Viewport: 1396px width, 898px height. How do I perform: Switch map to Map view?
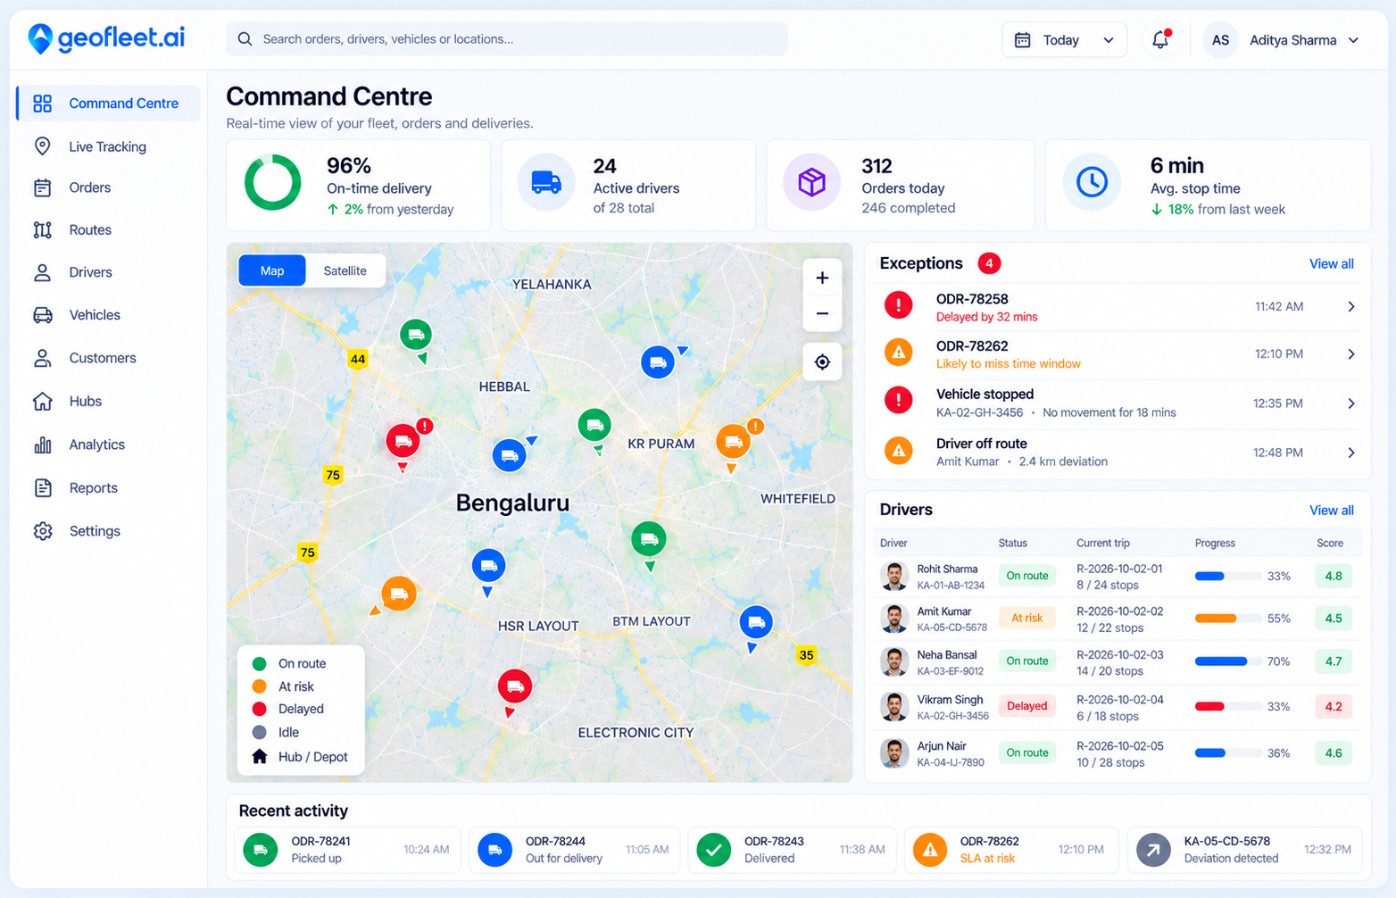click(x=272, y=270)
